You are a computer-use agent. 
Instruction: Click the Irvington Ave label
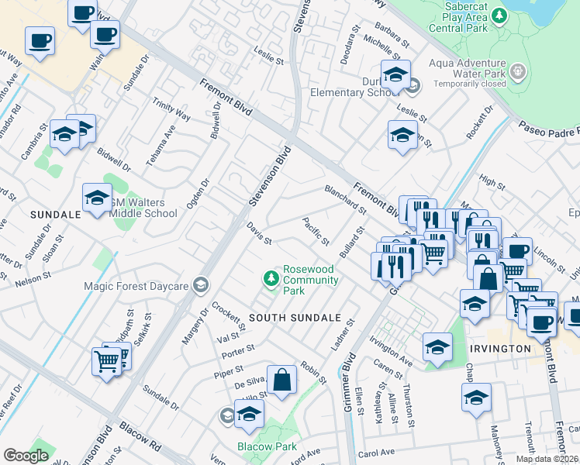[391, 351]
